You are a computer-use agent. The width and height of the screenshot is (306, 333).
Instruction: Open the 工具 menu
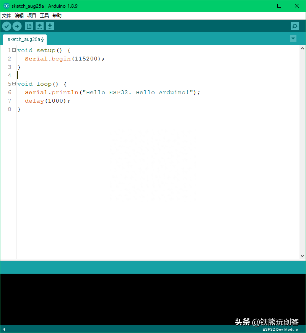pyautogui.click(x=44, y=16)
